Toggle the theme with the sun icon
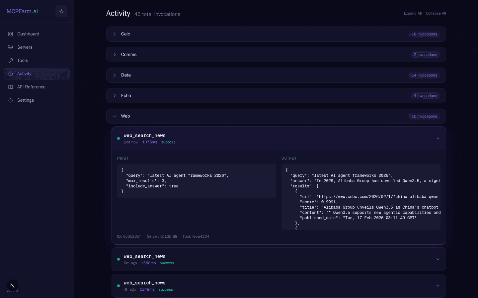The height and width of the screenshot is (298, 478). 61,11
